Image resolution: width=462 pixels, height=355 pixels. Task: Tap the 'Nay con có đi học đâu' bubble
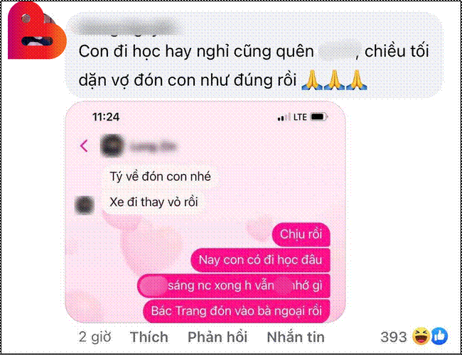pos(260,261)
